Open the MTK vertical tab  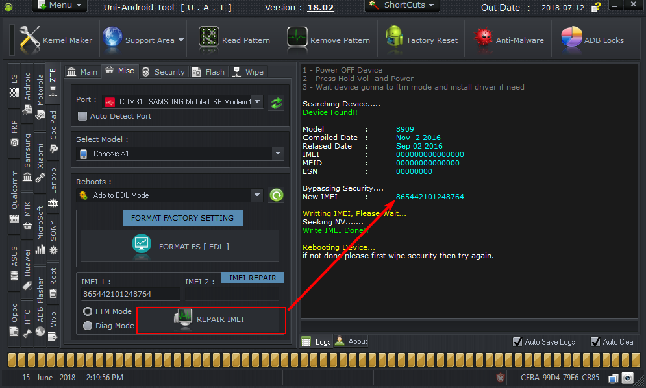click(27, 215)
